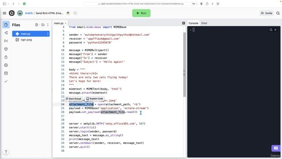Open the version history icon
Image resolution: width=282 pixels, height=159 pixels.
point(75,13)
